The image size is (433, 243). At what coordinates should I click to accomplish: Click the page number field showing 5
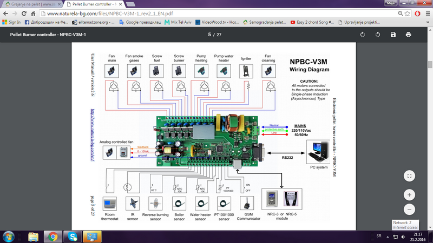[210, 35]
